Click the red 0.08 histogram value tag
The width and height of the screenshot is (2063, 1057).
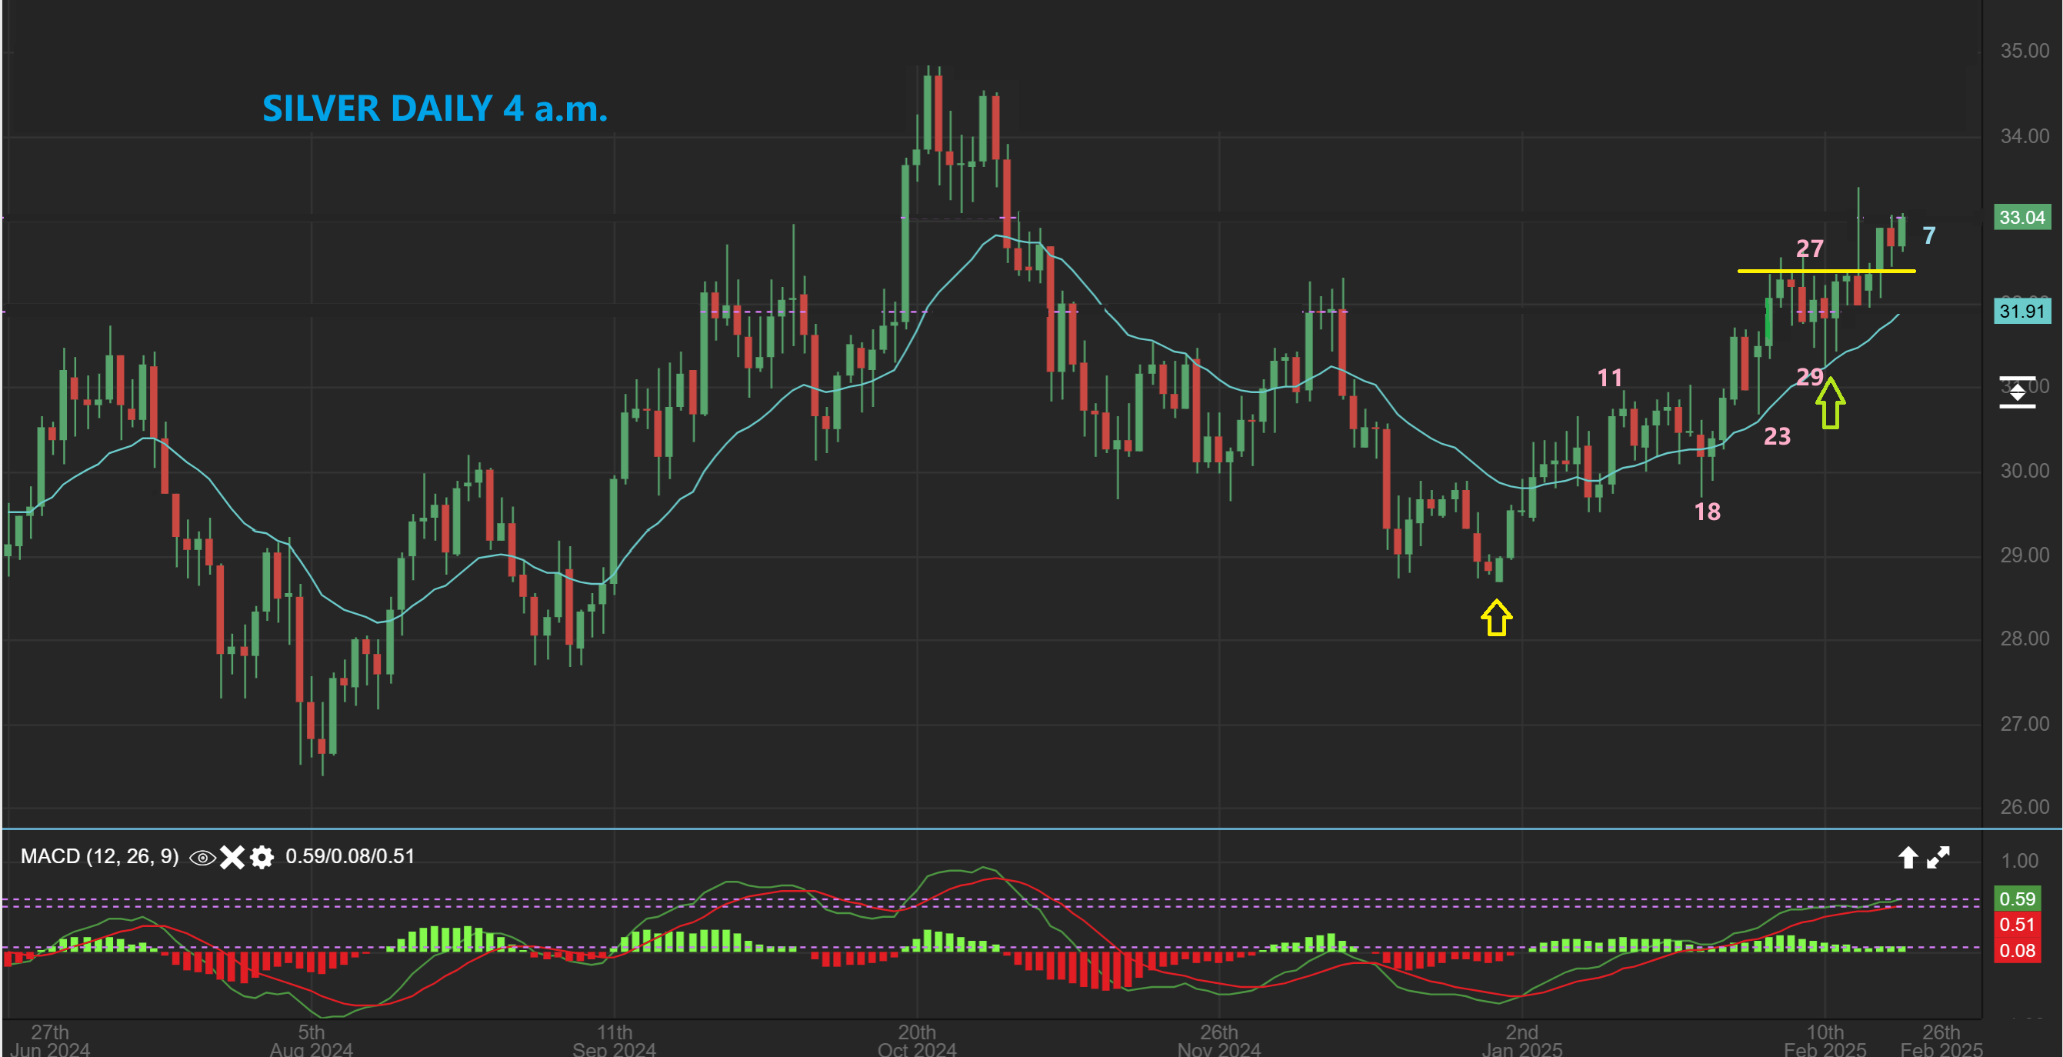pos(2017,951)
